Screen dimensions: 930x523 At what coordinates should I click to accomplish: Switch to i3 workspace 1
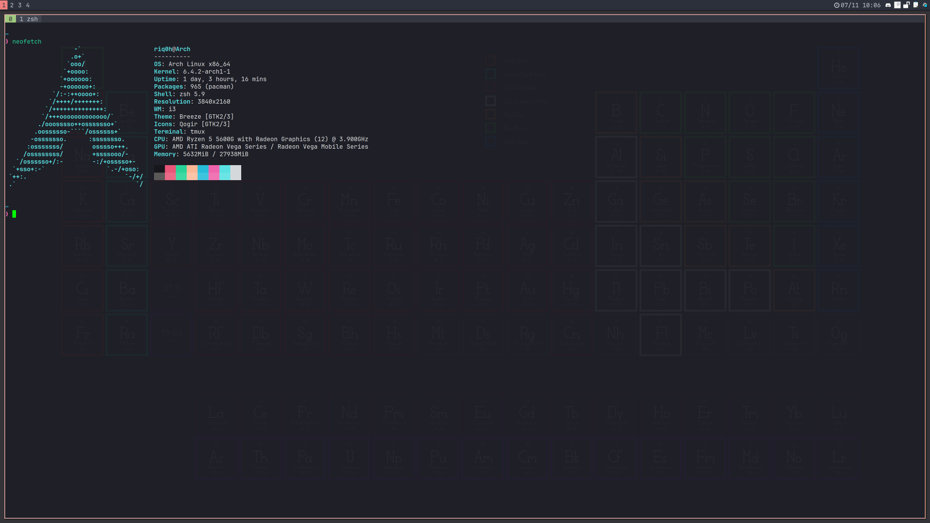4,5
